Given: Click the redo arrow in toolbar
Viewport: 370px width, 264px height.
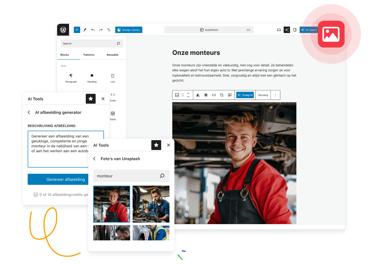Looking at the screenshot, I should click(x=101, y=30).
